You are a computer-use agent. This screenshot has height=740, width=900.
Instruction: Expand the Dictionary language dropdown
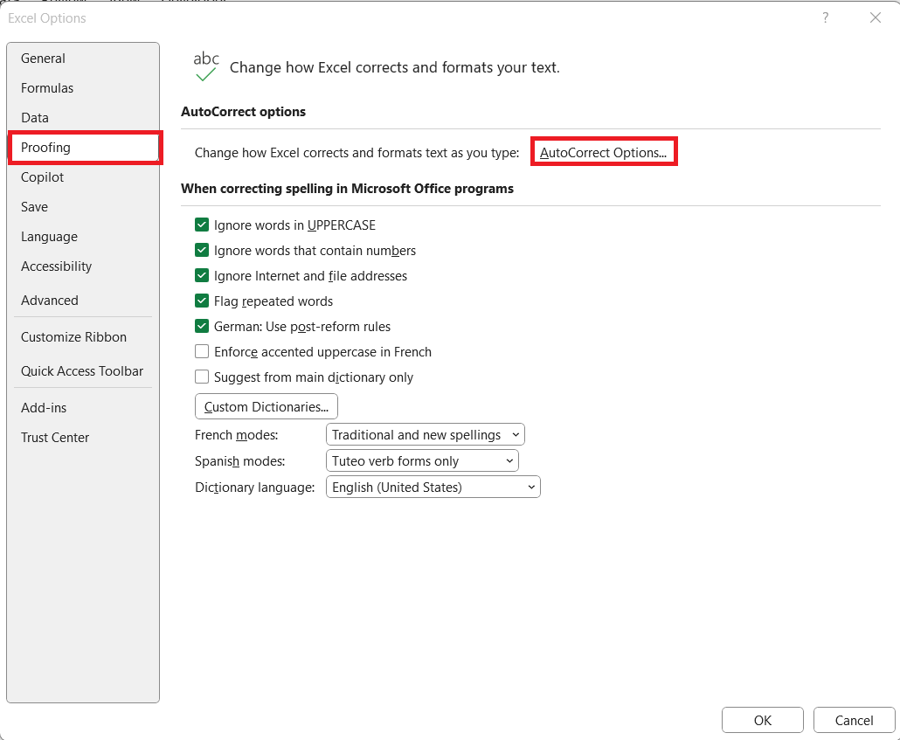(433, 487)
